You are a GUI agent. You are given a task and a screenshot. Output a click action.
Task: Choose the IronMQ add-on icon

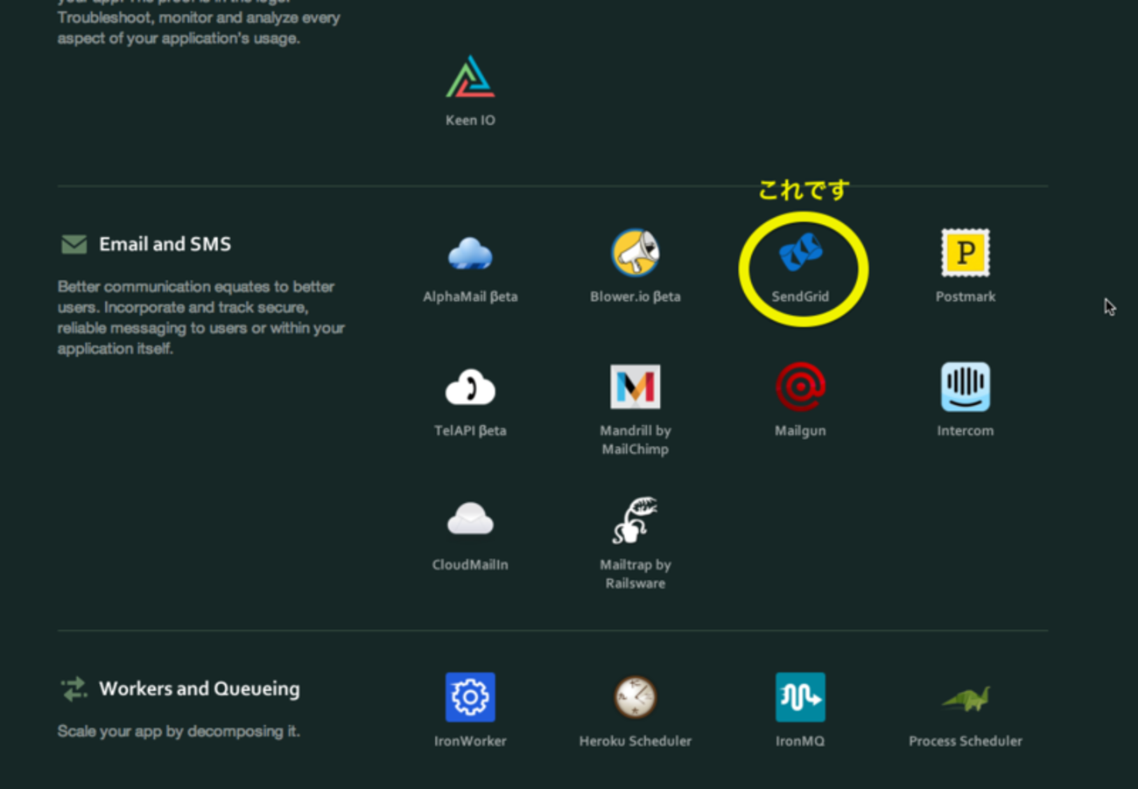coord(800,697)
